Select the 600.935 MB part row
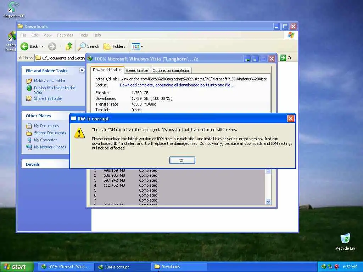363x272 pixels. pos(179,175)
